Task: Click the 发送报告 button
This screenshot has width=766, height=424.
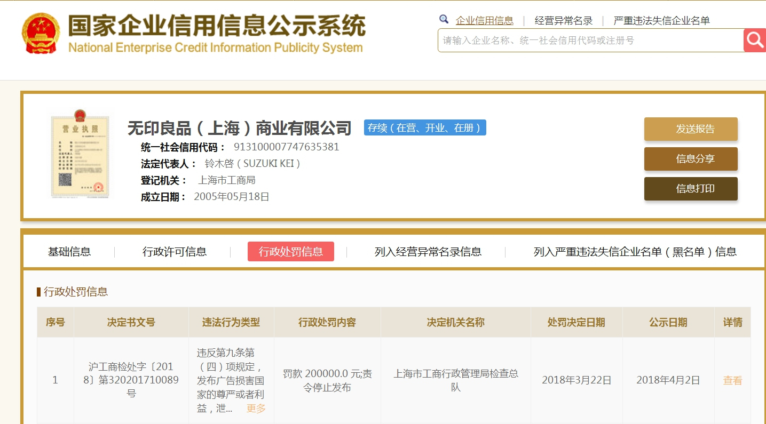Action: [x=691, y=129]
